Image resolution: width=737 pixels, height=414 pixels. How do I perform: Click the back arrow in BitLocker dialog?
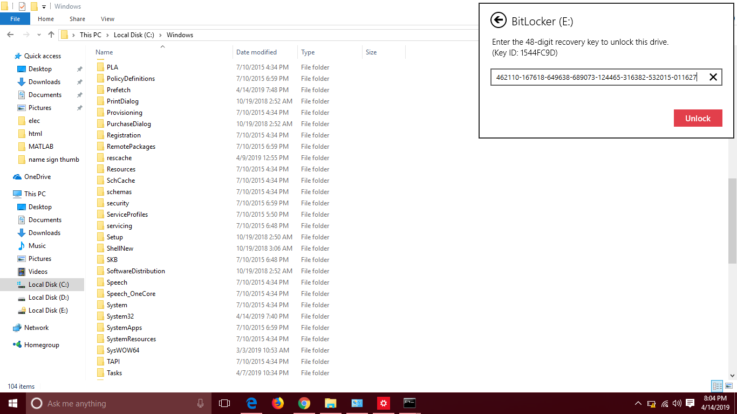[x=498, y=20]
